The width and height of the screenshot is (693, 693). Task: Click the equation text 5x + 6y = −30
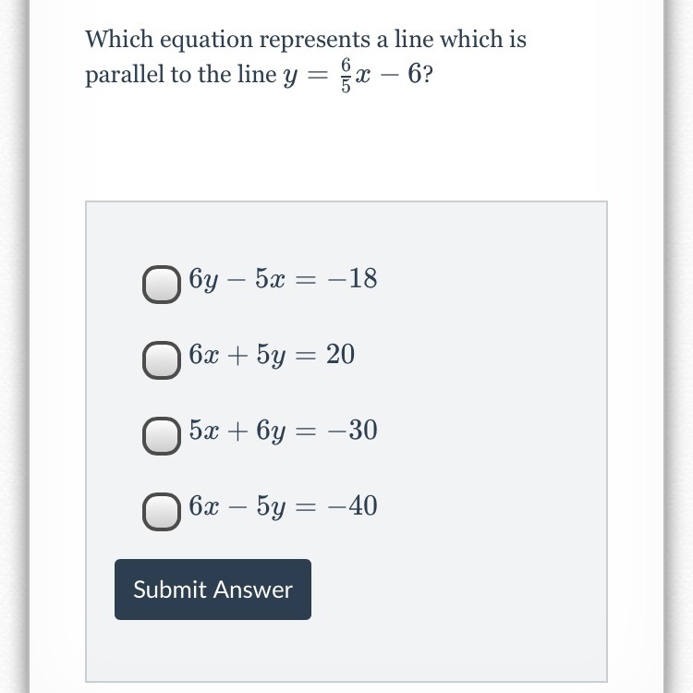[283, 431]
